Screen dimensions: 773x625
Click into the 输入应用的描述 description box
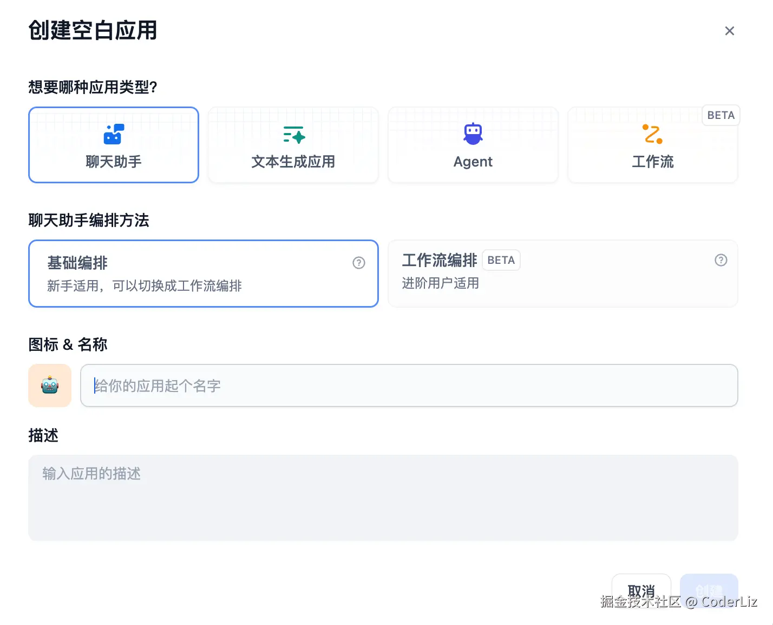pyautogui.click(x=383, y=497)
